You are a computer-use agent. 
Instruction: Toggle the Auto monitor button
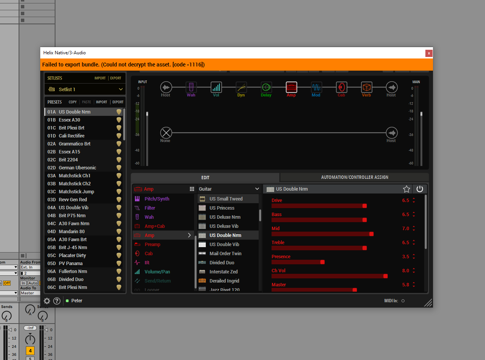click(x=33, y=283)
